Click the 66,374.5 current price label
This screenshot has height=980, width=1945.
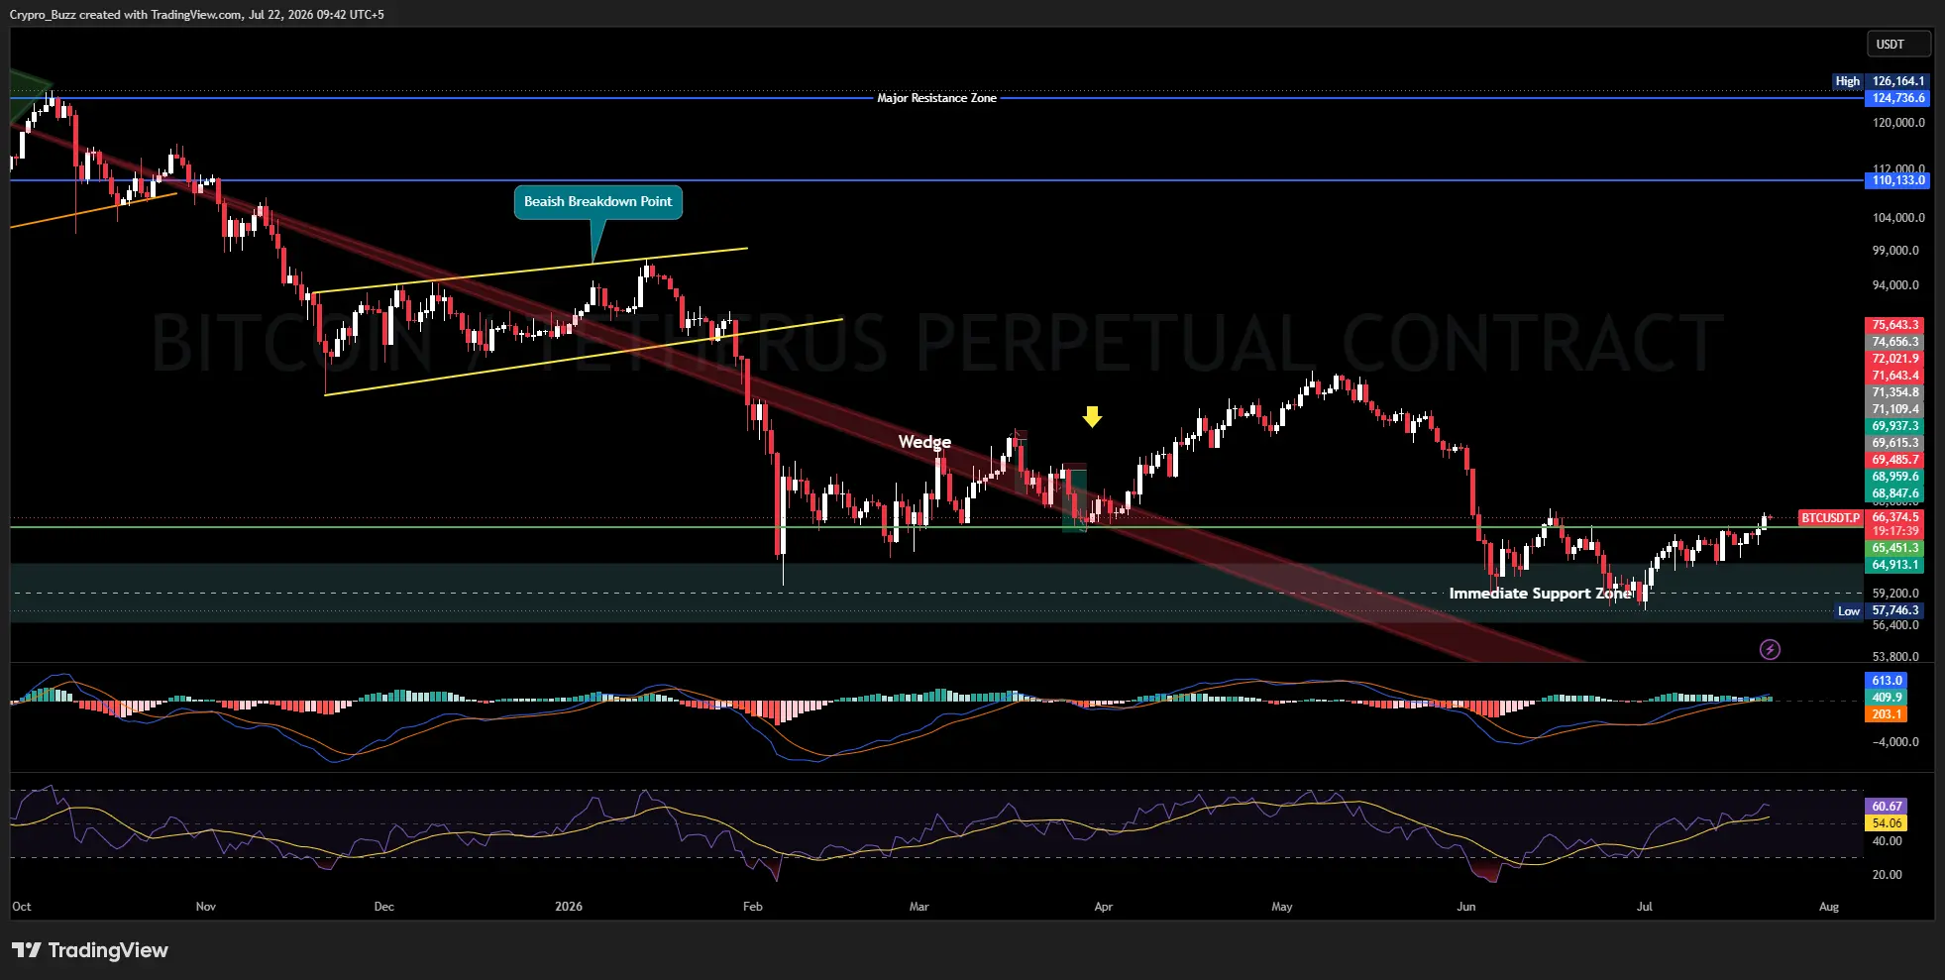(x=1895, y=517)
